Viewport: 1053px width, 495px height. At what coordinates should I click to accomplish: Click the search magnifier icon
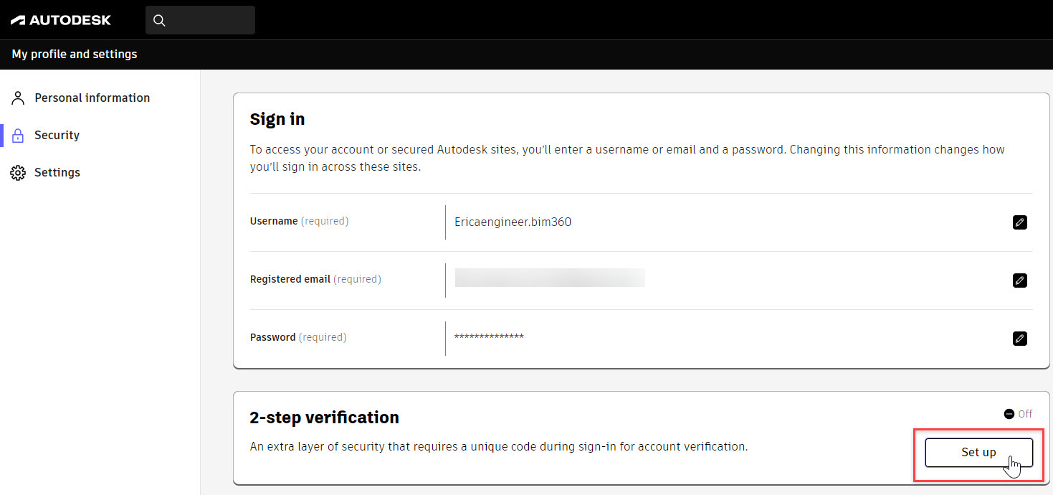159,20
